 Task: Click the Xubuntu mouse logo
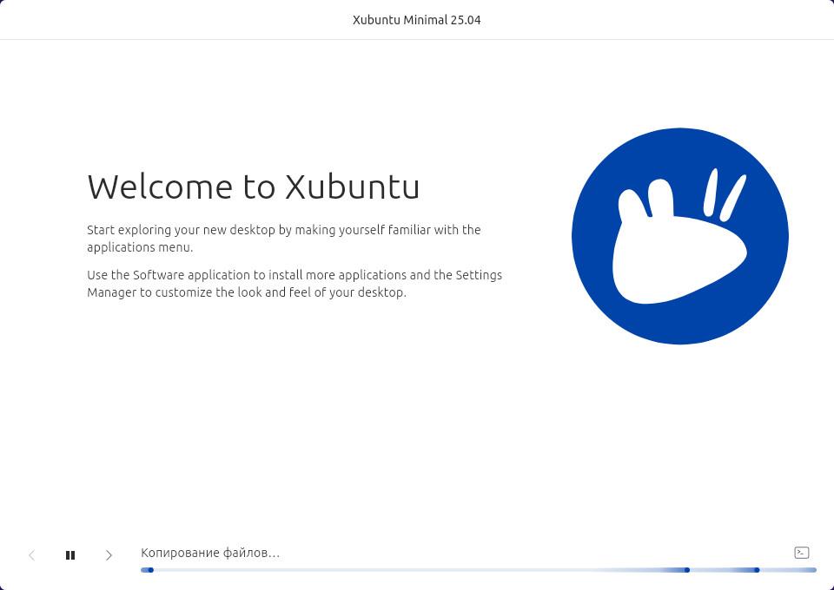[x=679, y=236]
